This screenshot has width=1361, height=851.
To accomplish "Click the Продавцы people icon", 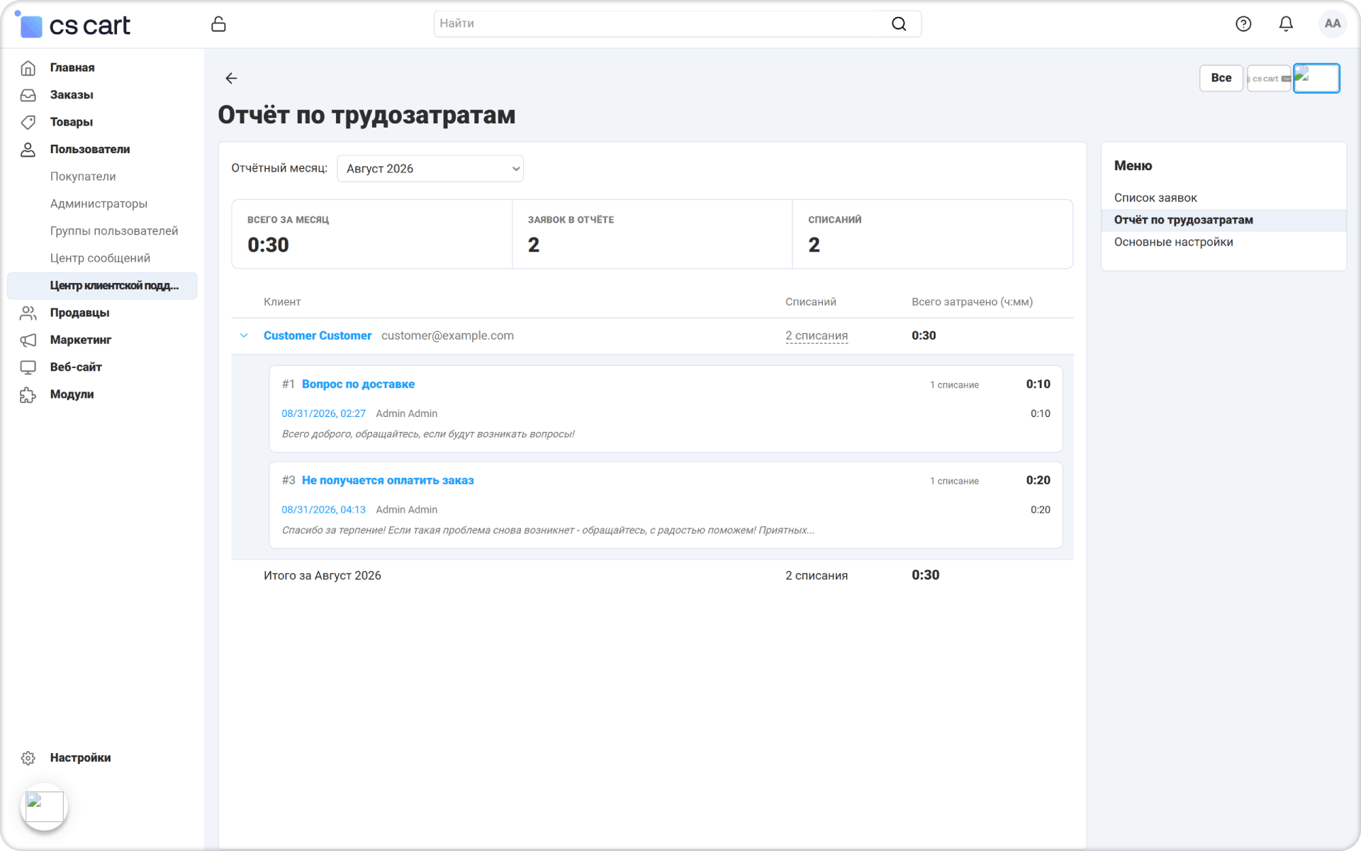I will point(28,313).
